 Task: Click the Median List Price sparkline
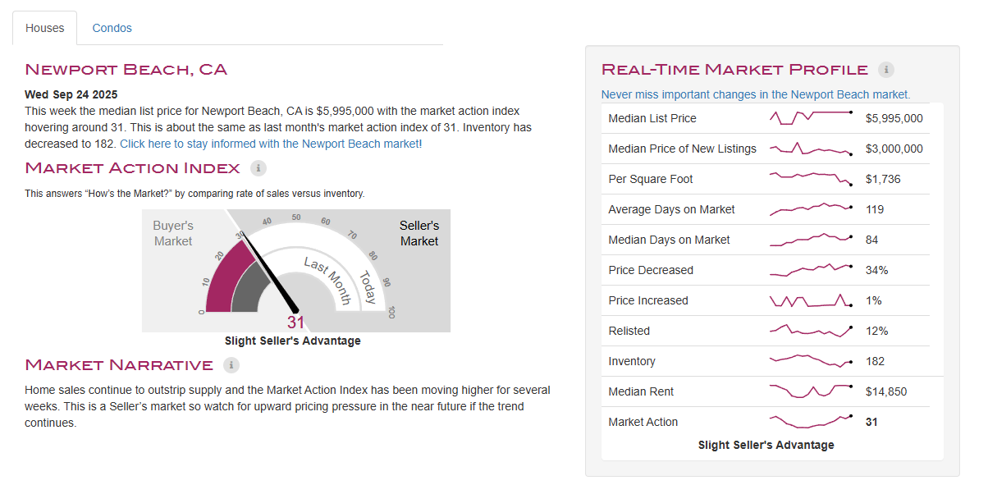pyautogui.click(x=811, y=118)
